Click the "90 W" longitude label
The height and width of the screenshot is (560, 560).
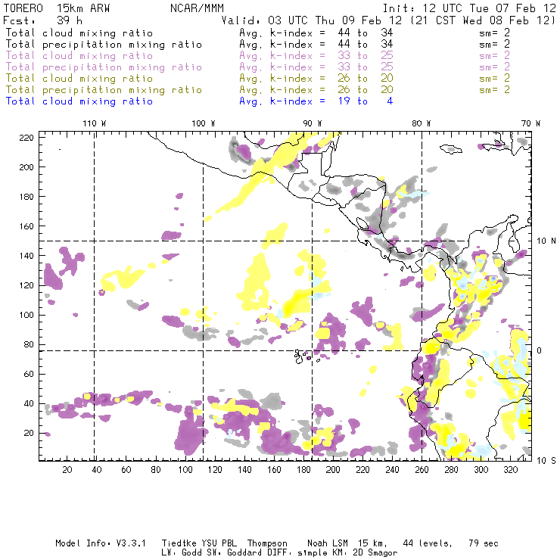[x=313, y=123]
